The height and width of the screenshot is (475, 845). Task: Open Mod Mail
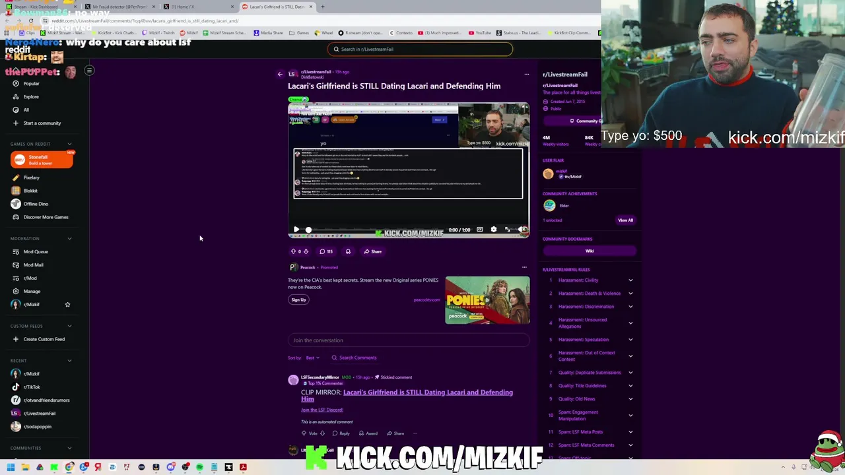[33, 265]
